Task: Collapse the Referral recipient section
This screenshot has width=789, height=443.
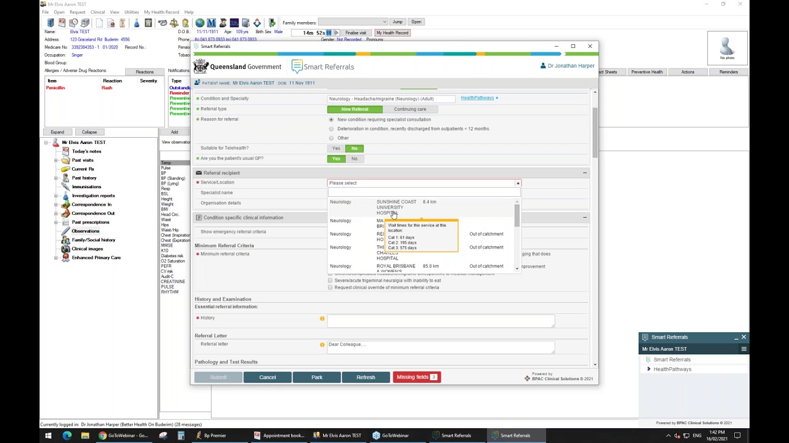Action: point(585,173)
